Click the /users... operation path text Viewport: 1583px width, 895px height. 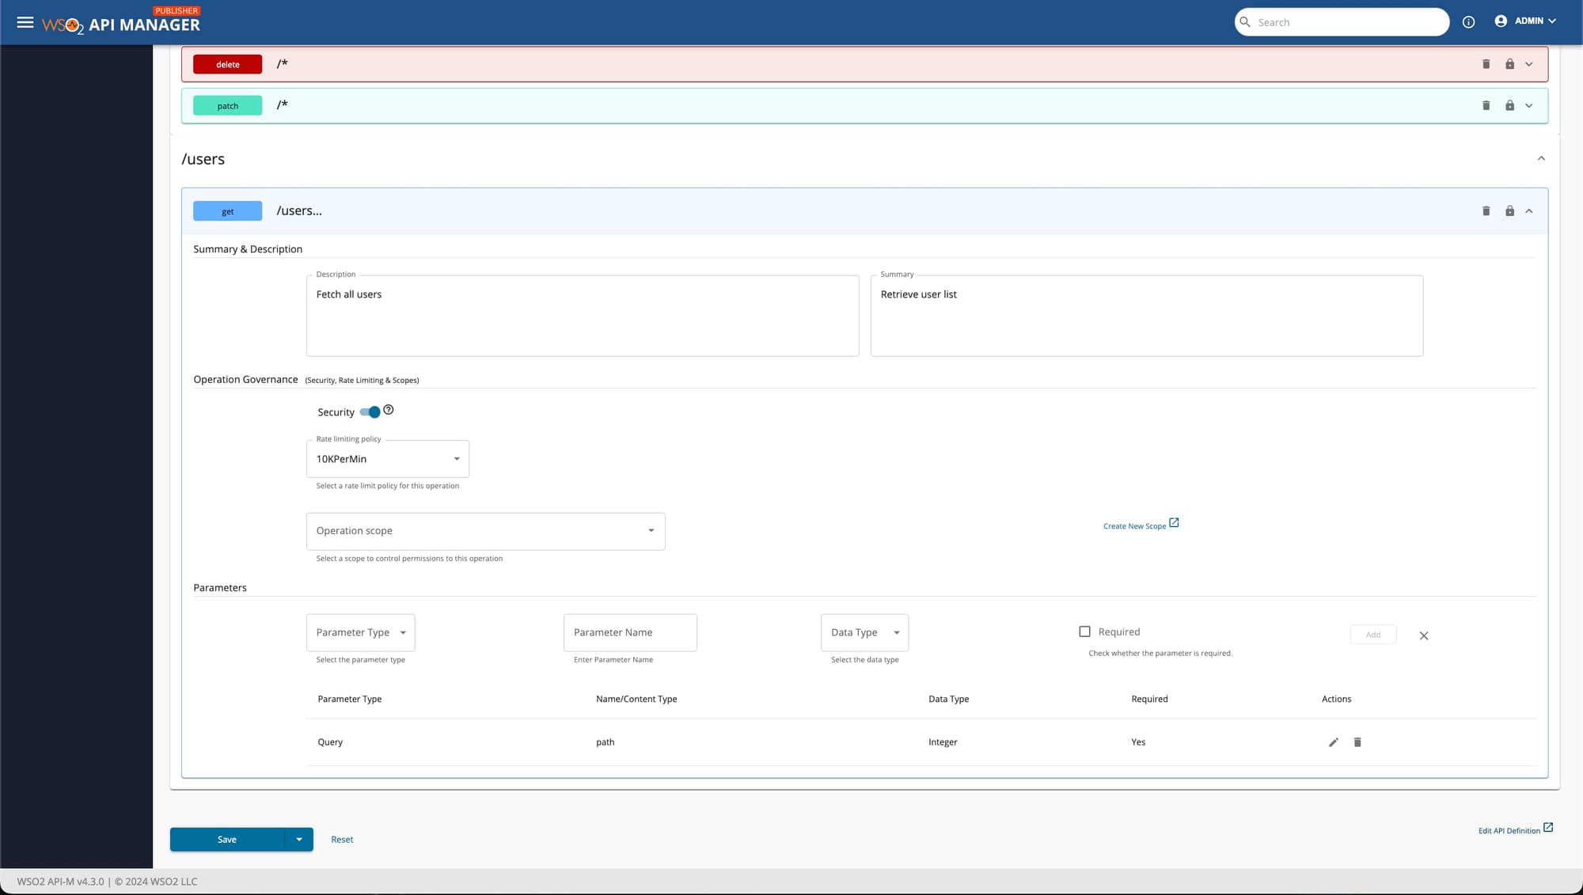pos(299,210)
